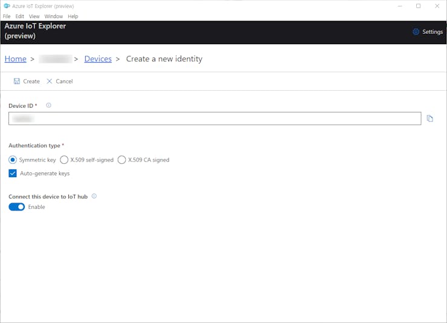Go to Home breadcrumb link
This screenshot has height=323, width=447.
point(15,59)
